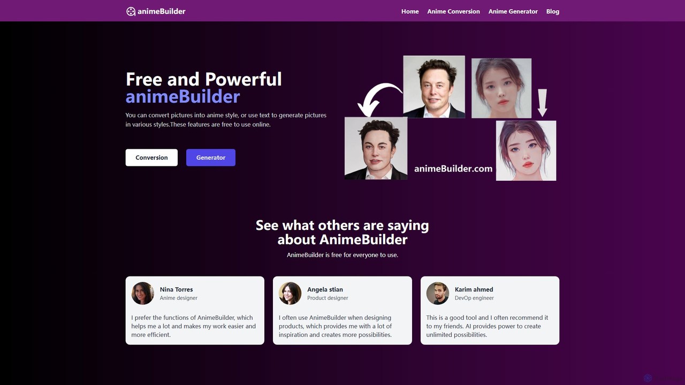685x385 pixels.
Task: Click the animeBuilder film reel logo icon
Action: click(x=131, y=11)
